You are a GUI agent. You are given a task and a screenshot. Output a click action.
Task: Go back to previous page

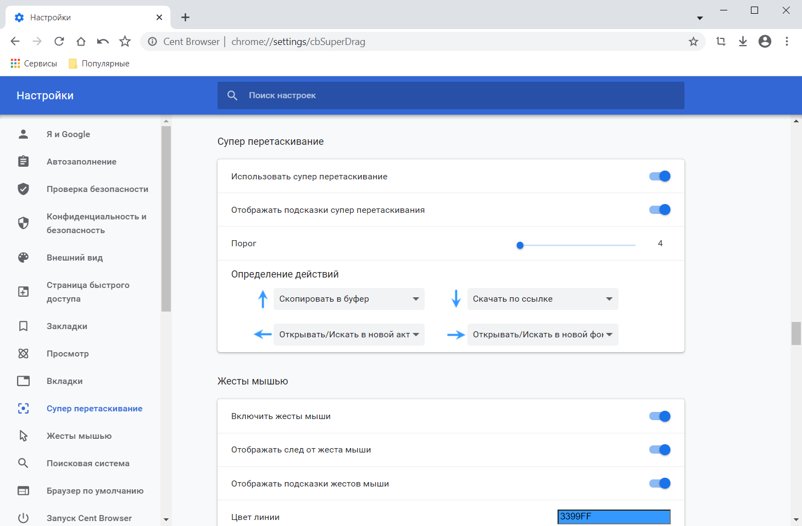click(x=15, y=41)
